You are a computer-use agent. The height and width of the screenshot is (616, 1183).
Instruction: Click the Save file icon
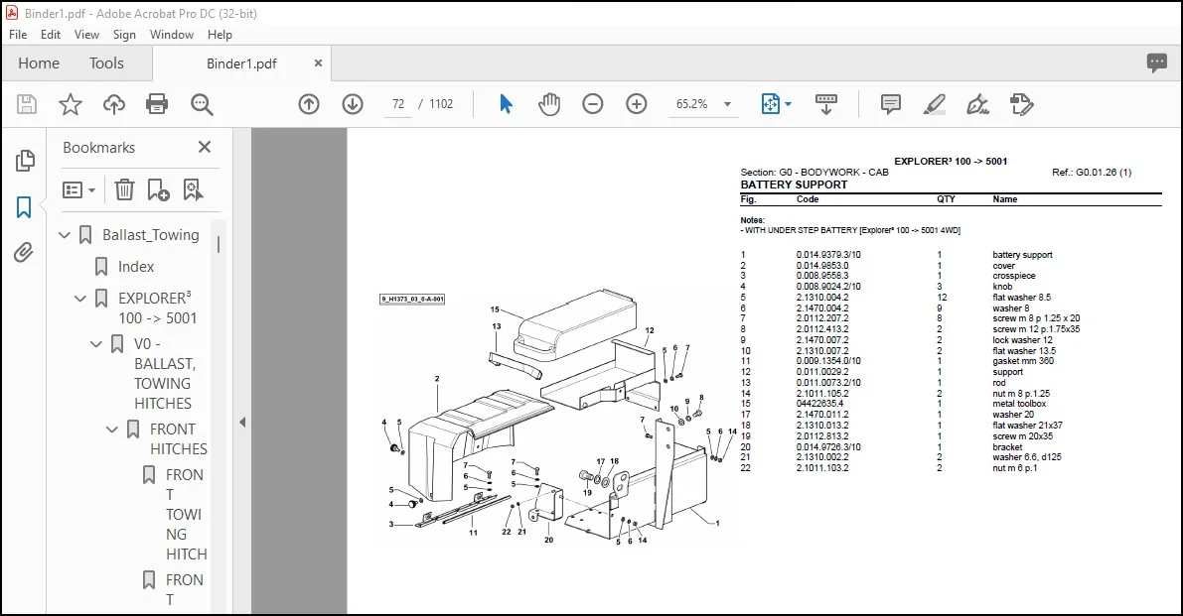point(27,104)
